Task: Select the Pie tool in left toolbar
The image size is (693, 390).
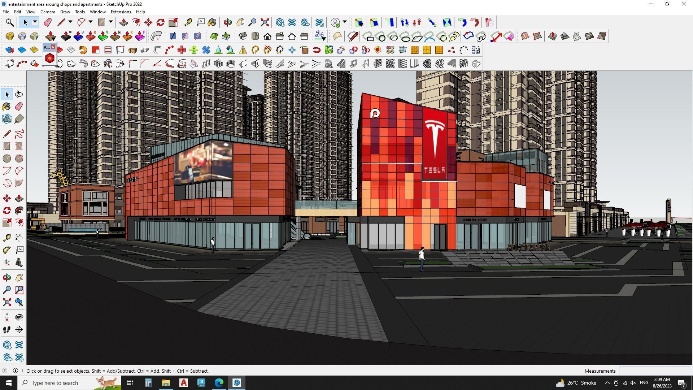Action: 19,183
